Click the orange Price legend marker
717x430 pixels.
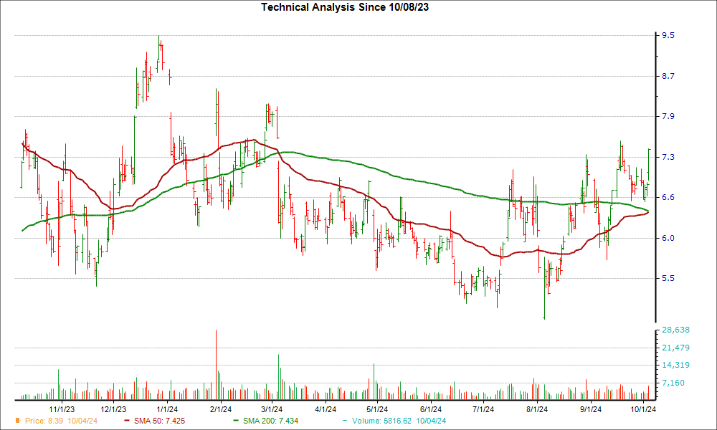click(x=17, y=421)
